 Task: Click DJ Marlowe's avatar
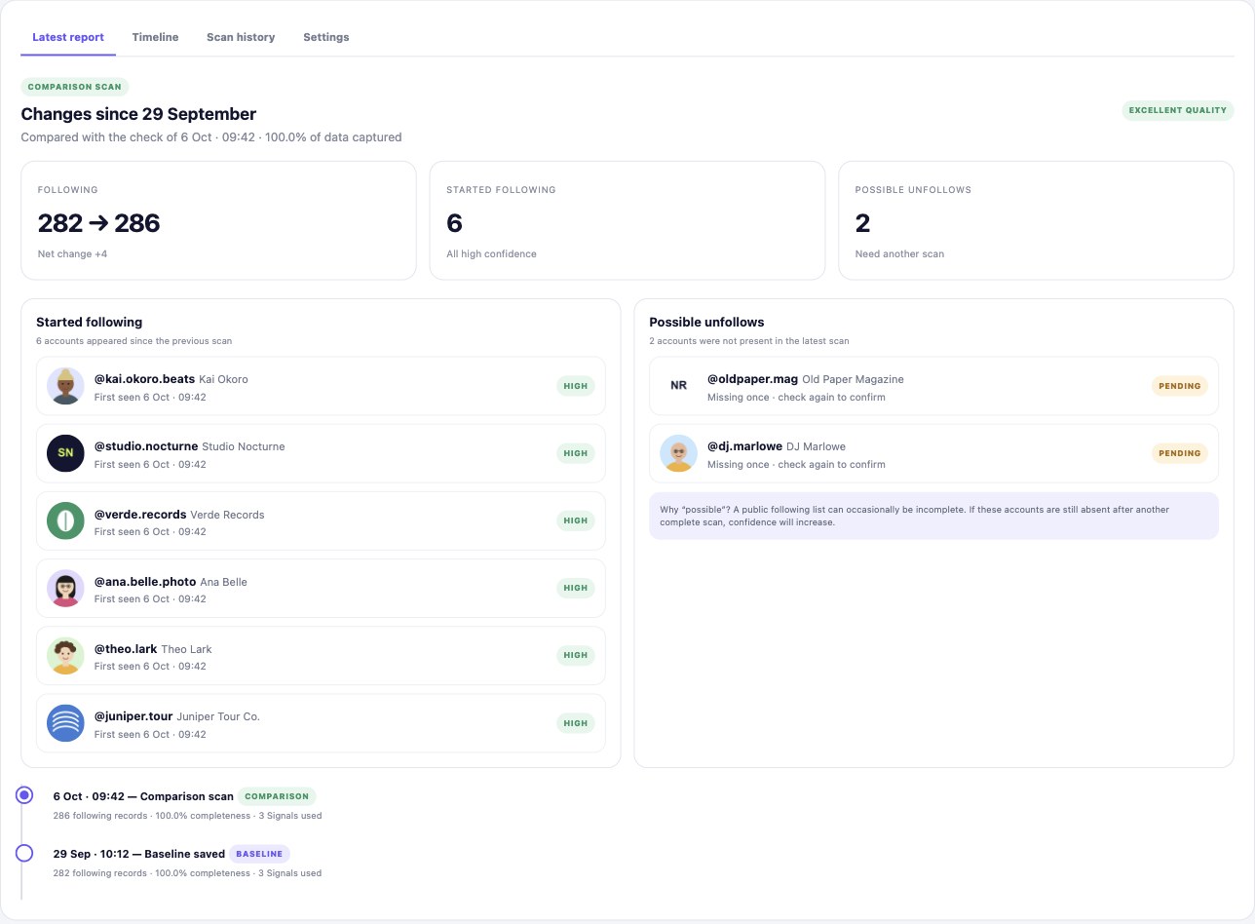678,453
